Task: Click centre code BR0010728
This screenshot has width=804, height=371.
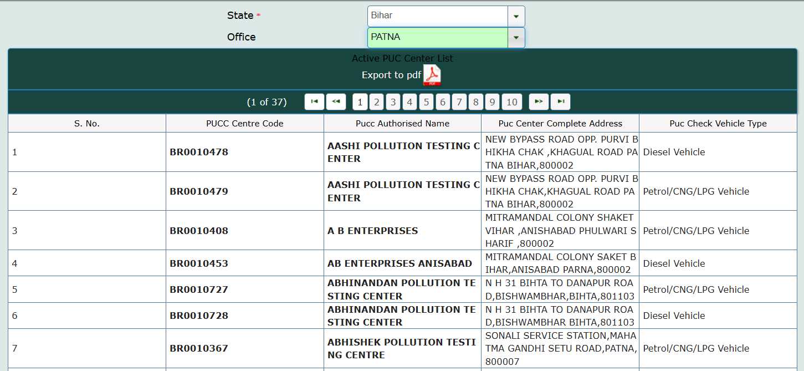Action: point(199,316)
